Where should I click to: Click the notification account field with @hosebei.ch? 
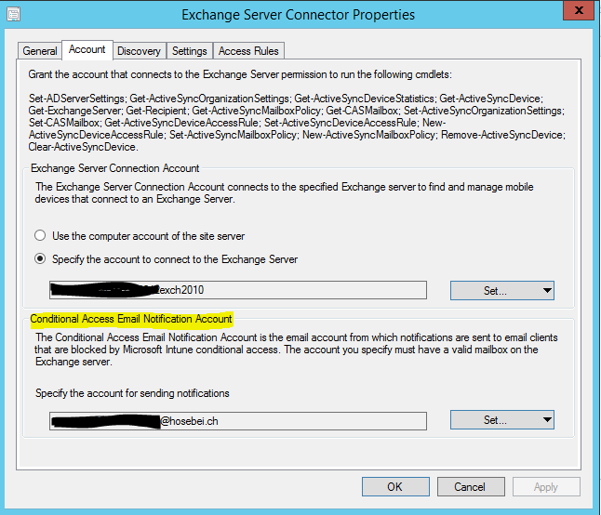click(x=237, y=421)
